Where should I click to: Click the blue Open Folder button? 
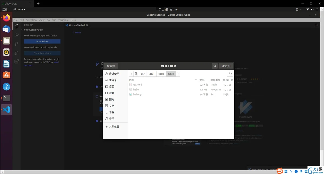pos(42,41)
